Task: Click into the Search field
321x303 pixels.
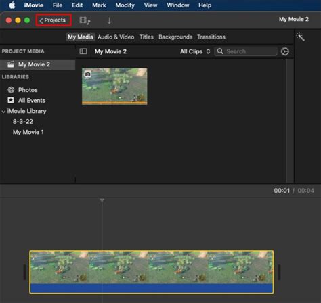Action: click(x=246, y=51)
